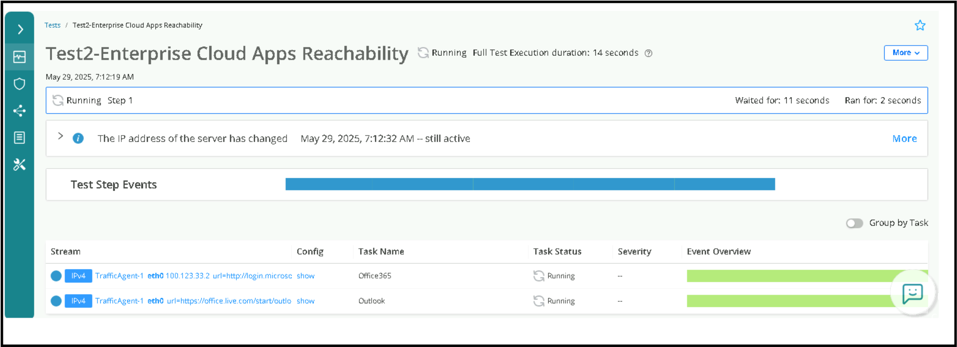Open the shield security sidebar icon
The width and height of the screenshot is (957, 347).
pyautogui.click(x=20, y=84)
